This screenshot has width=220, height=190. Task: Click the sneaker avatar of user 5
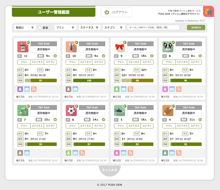pyautogui.click(x=119, y=110)
